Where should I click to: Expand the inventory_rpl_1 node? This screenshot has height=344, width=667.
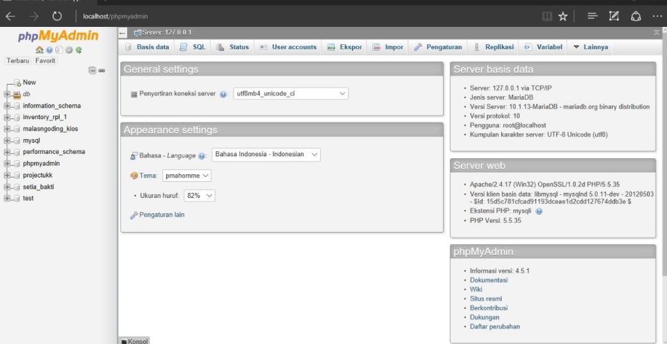[7, 118]
